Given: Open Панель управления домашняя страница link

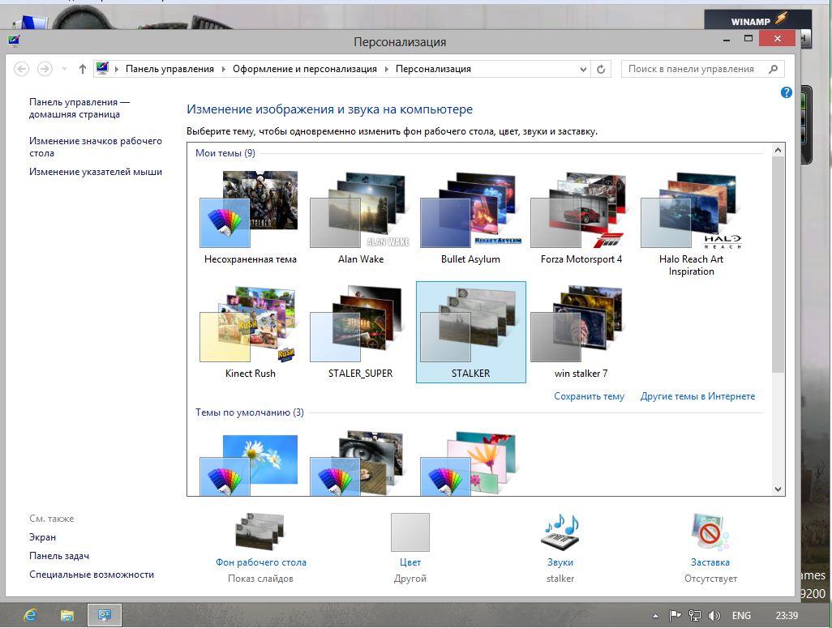Looking at the screenshot, I should click(79, 109).
